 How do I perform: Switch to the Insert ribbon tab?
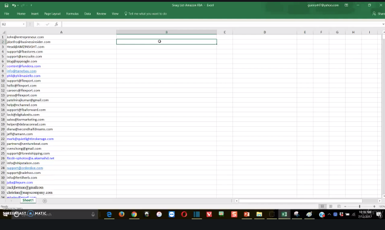tap(35, 14)
